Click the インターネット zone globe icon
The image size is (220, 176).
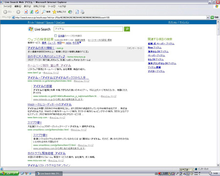(196, 169)
